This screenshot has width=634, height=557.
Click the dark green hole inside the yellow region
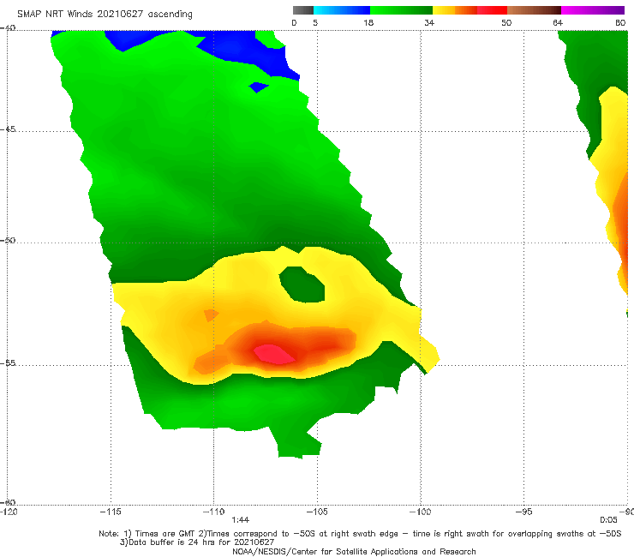point(302,284)
